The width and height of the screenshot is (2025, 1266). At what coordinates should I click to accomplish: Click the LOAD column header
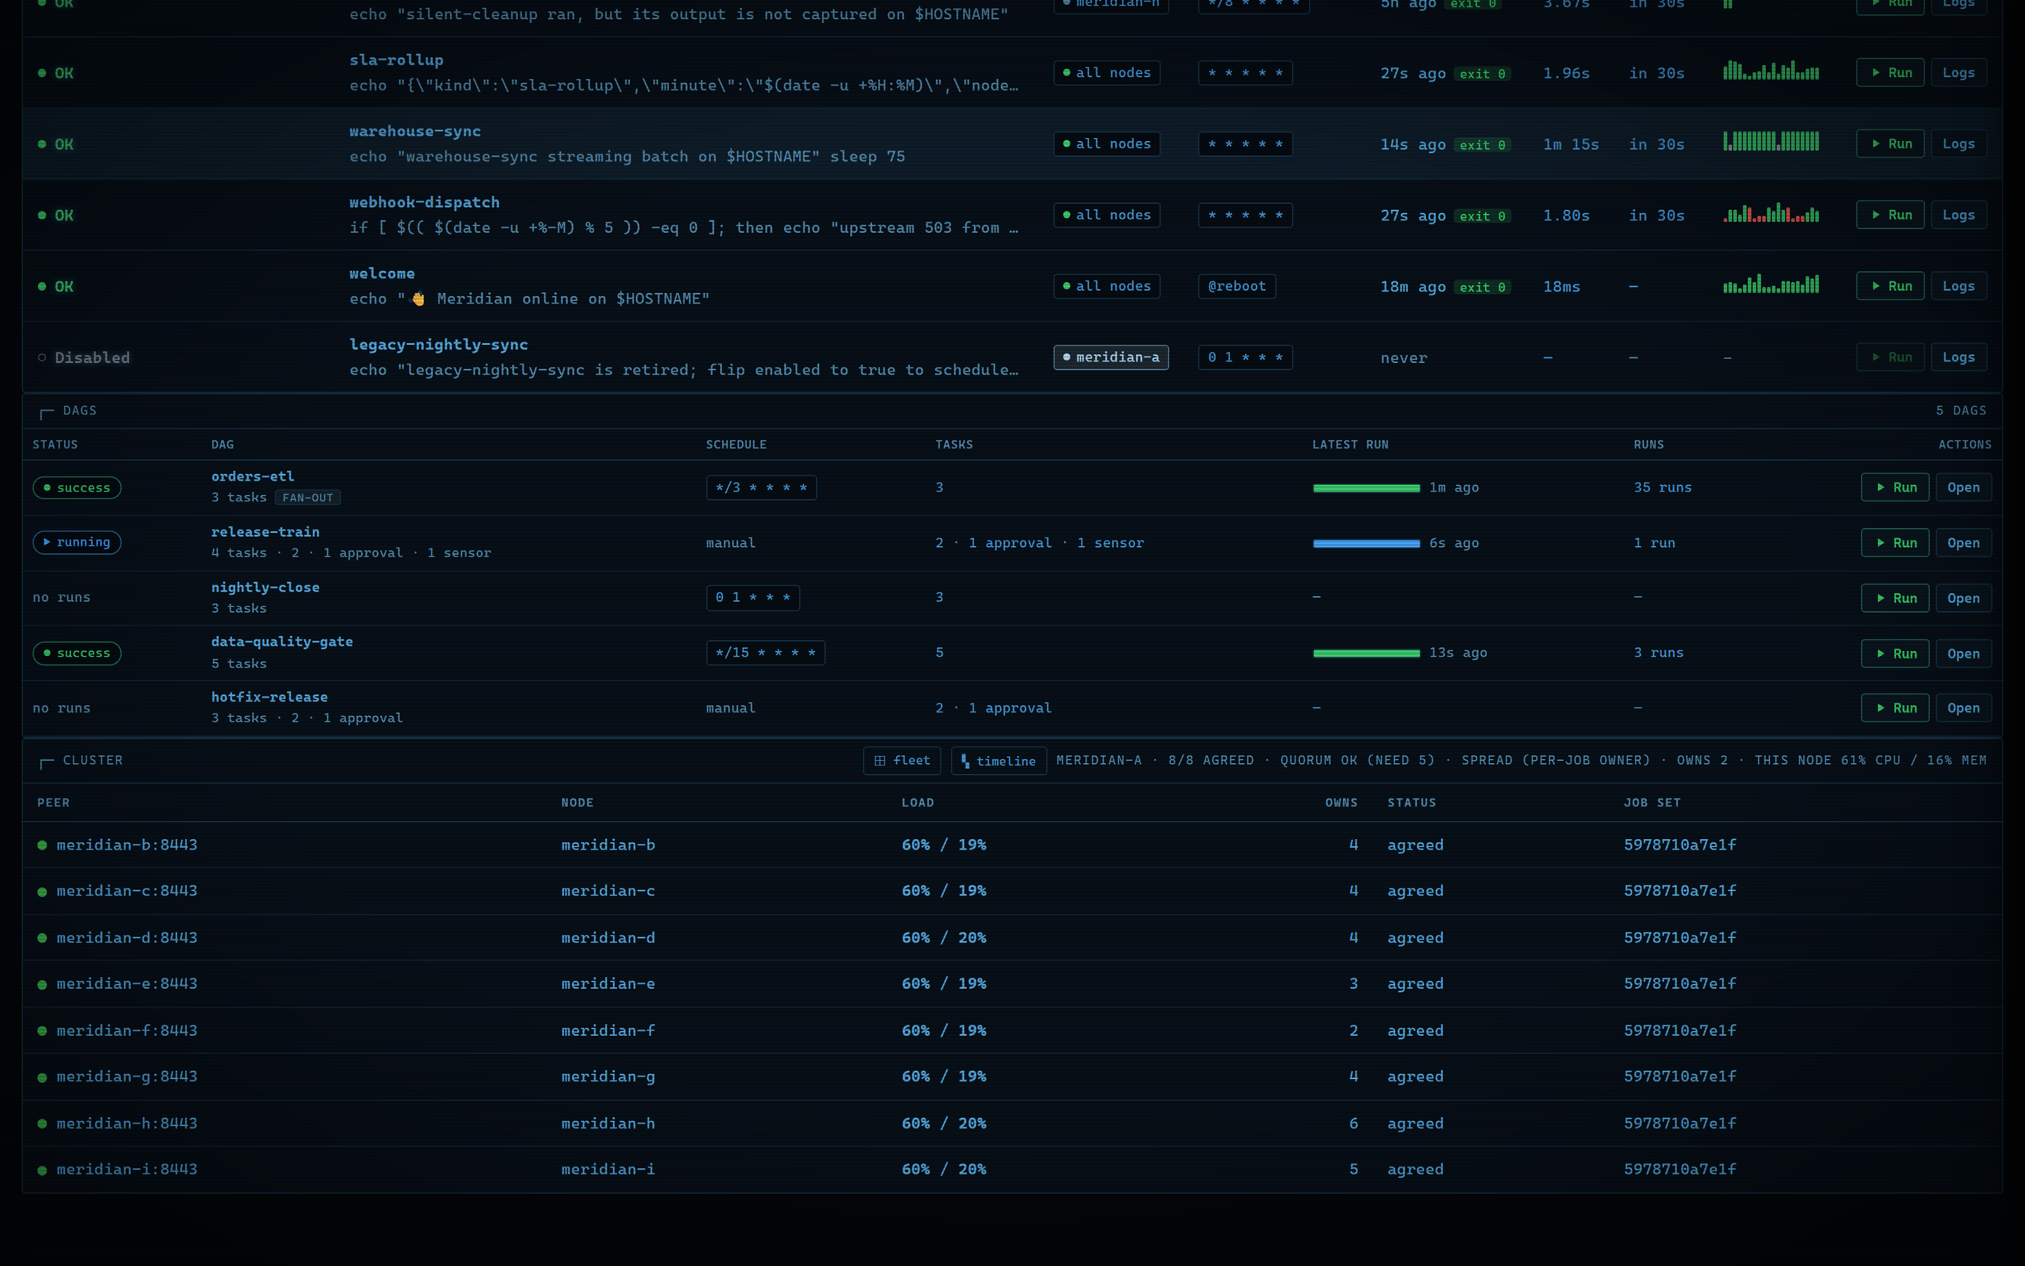tap(917, 803)
